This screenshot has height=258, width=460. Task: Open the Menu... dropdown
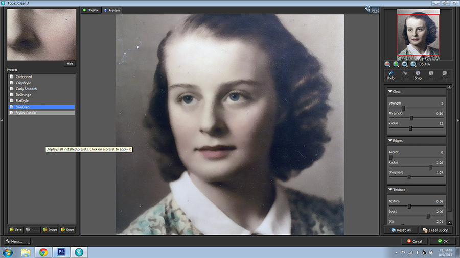pos(15,241)
